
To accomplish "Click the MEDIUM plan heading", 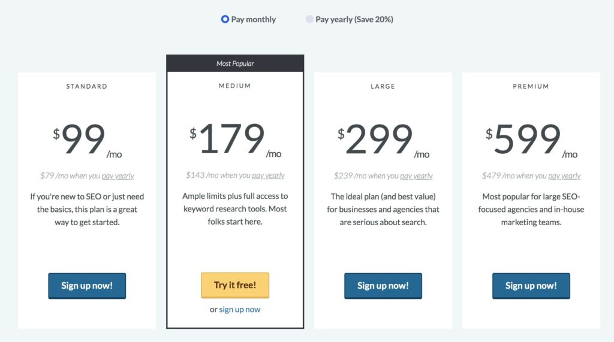I will 235,86.
